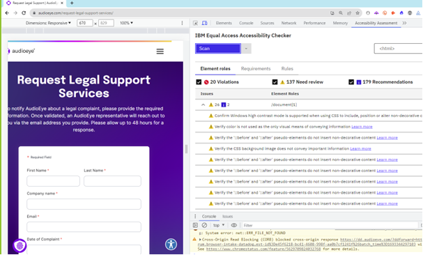Screen dimensions: 423x255
Task: Open the hamburger menu on the AudioEye page
Action: 160,52
